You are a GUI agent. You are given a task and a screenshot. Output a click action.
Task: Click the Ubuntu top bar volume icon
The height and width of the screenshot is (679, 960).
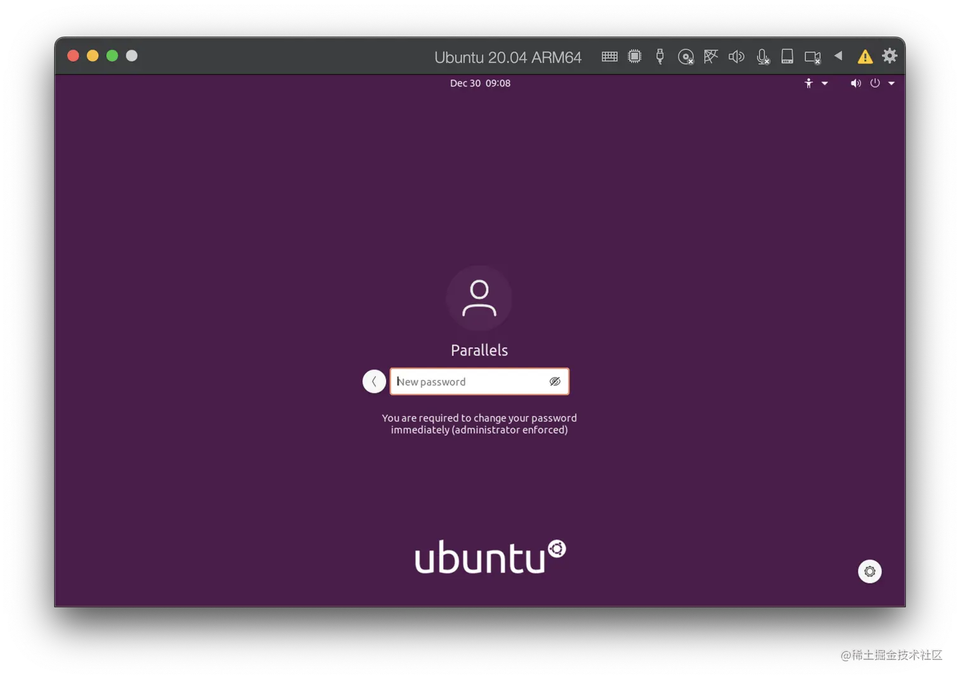point(856,83)
